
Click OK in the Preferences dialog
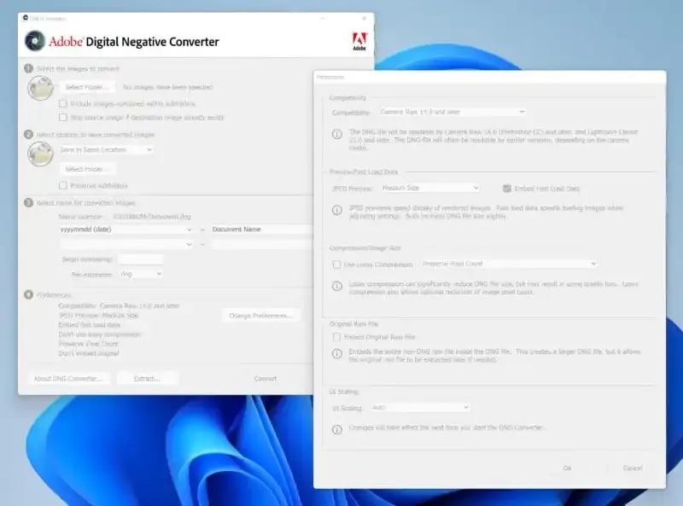[x=567, y=468]
